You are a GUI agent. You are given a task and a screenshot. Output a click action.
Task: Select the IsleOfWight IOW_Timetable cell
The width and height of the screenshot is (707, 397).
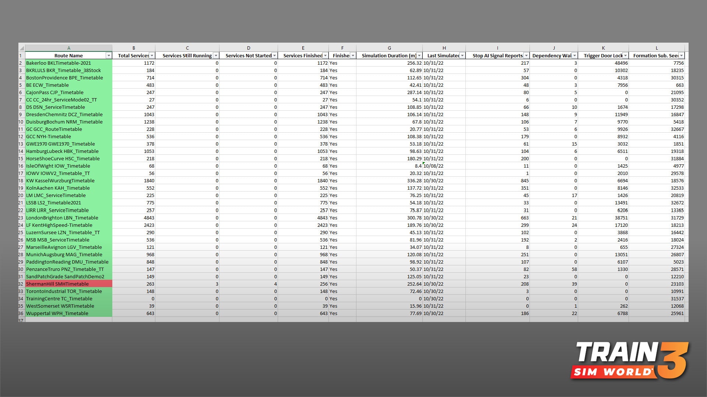point(68,166)
